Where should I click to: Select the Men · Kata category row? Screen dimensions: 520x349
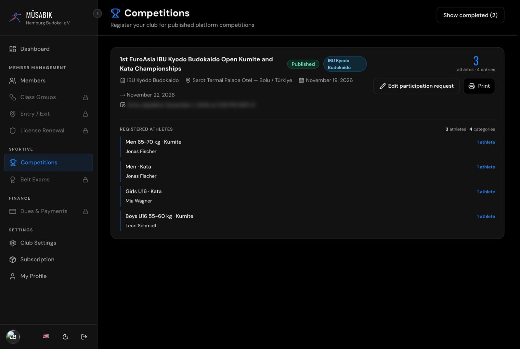[x=307, y=171]
